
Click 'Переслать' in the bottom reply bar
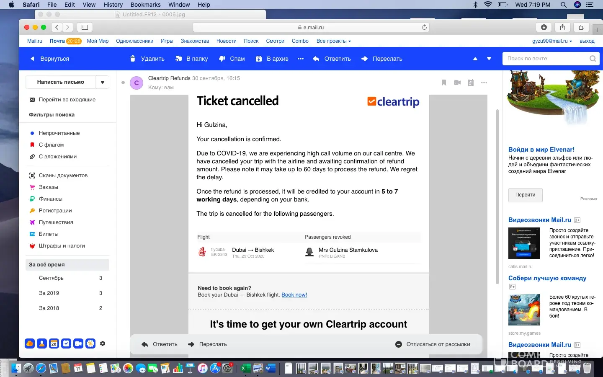point(207,344)
